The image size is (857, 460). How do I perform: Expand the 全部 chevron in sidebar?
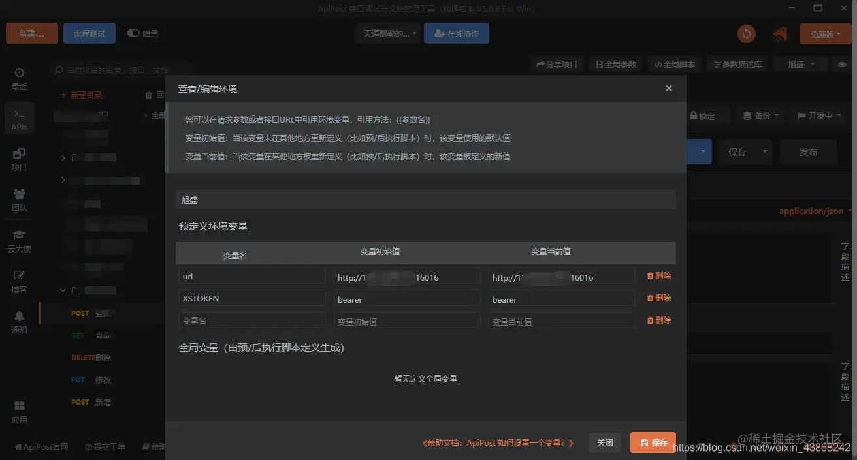tap(145, 115)
